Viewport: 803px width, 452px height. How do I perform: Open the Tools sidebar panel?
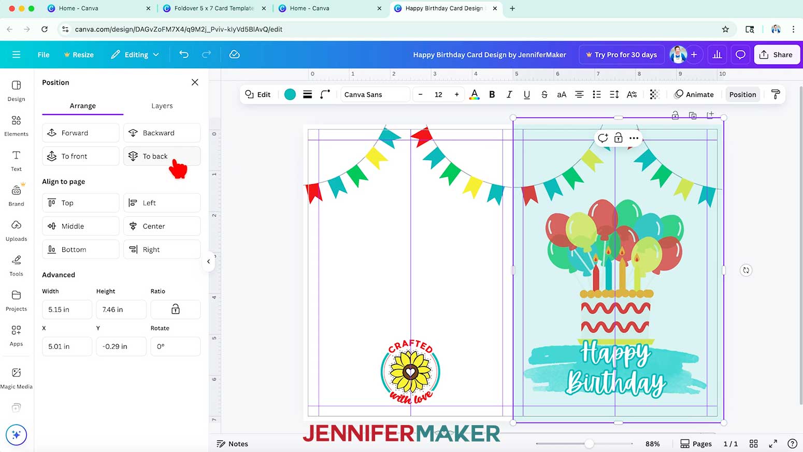coord(16,265)
